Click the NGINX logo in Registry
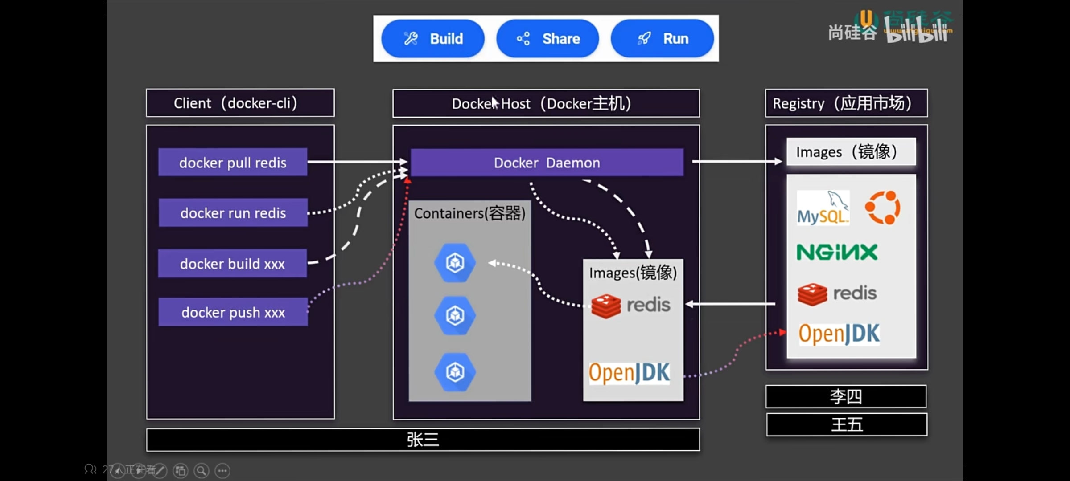 click(x=837, y=252)
